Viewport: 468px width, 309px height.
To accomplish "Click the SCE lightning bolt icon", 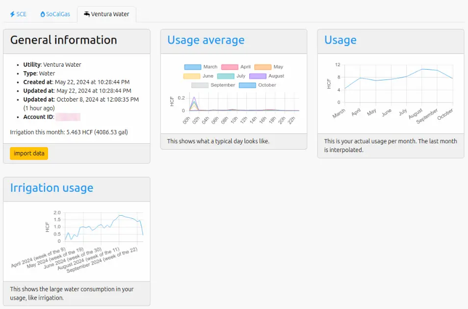I will [12, 14].
